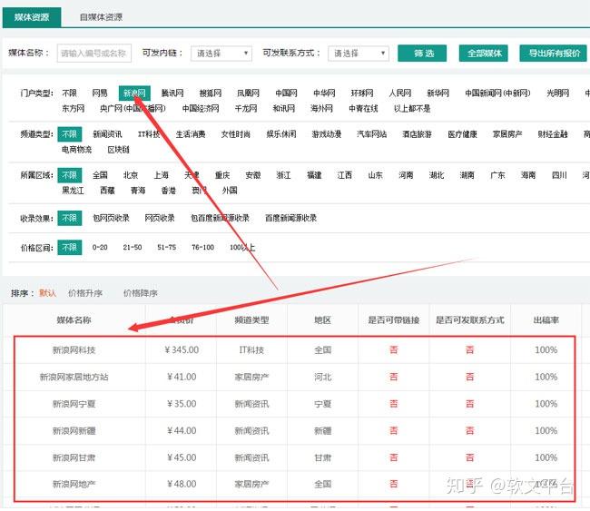Filter channel by 医疗健康
590x511 pixels.
(462, 134)
